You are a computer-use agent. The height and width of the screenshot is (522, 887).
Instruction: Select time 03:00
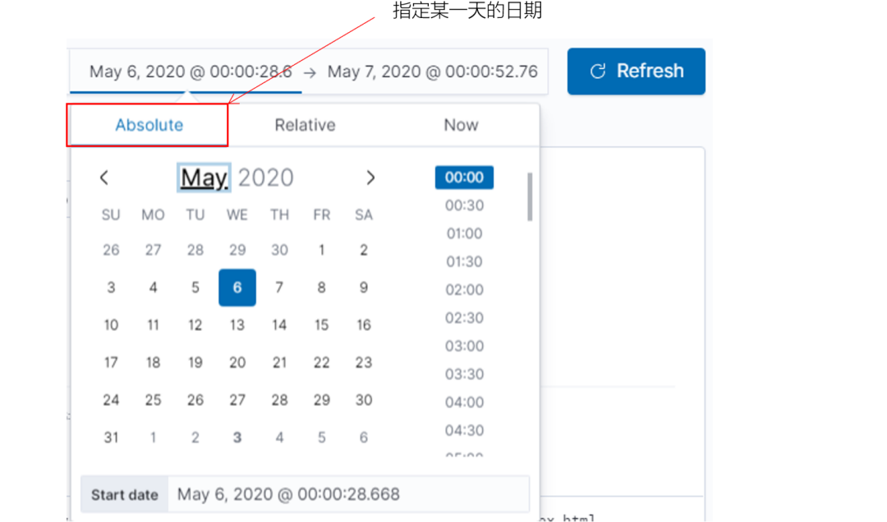pos(464,346)
